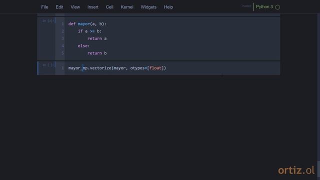Click the 'if a >= b:' code line
320x180 pixels.
click(89, 31)
